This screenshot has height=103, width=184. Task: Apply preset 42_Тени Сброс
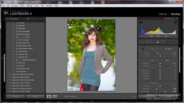pos(22,43)
